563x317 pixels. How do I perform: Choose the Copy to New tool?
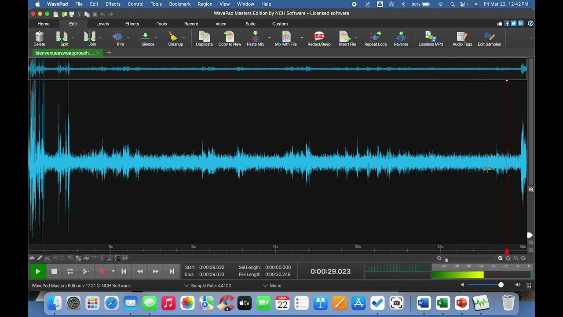coord(230,38)
